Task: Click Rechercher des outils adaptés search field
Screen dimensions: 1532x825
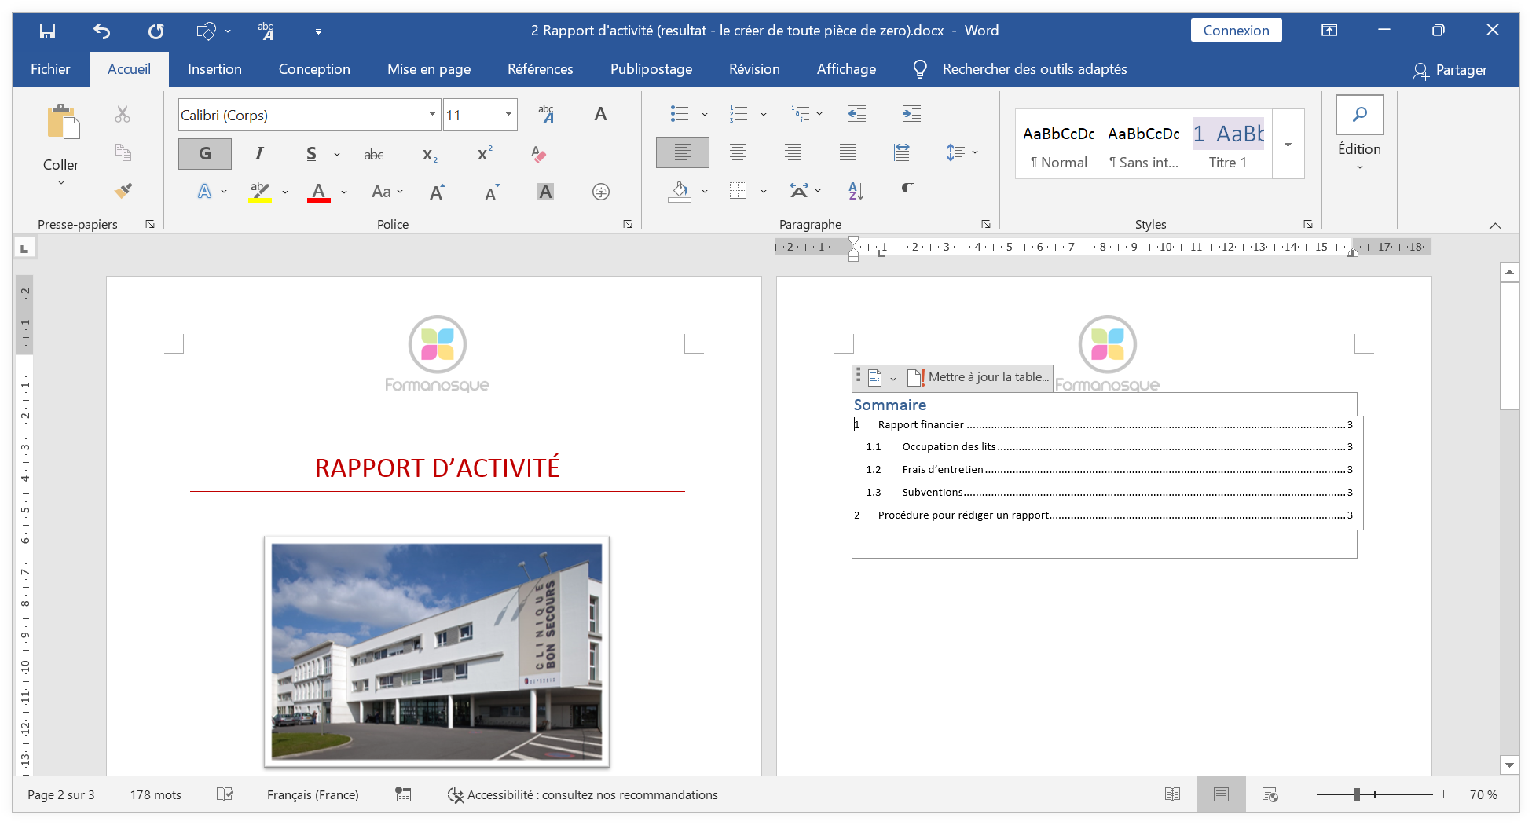Action: tap(1035, 69)
